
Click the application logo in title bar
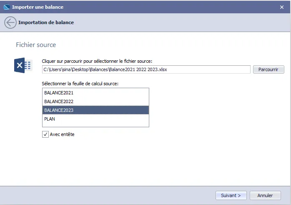[6, 7]
